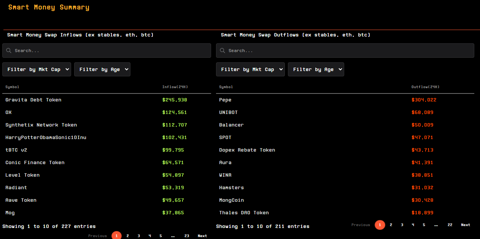Click WINR token name
480x239 pixels.
tap(225, 175)
